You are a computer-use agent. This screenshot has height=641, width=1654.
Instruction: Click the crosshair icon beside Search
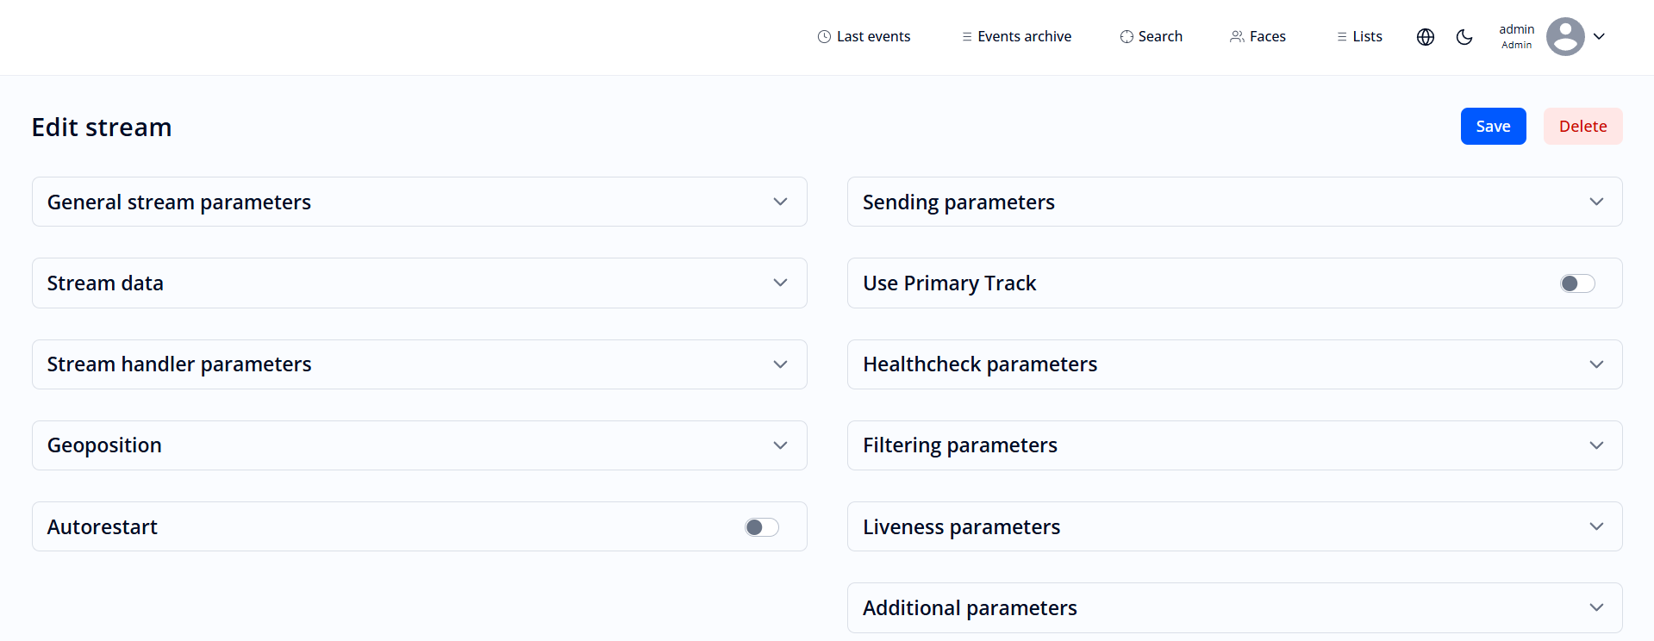[1127, 37]
